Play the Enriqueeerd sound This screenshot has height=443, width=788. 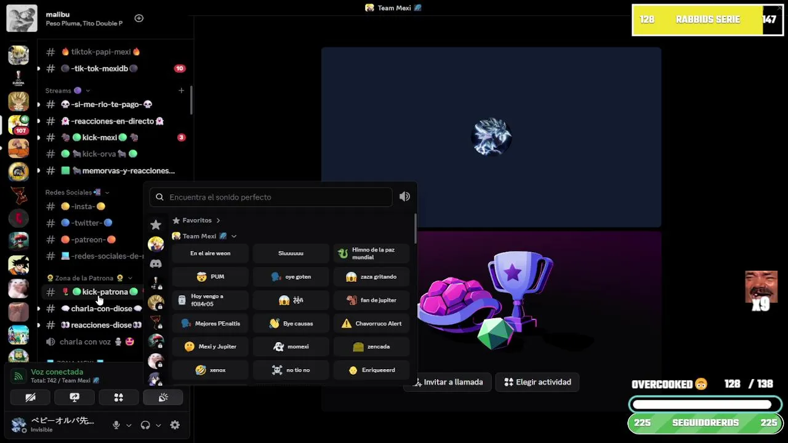tap(371, 370)
